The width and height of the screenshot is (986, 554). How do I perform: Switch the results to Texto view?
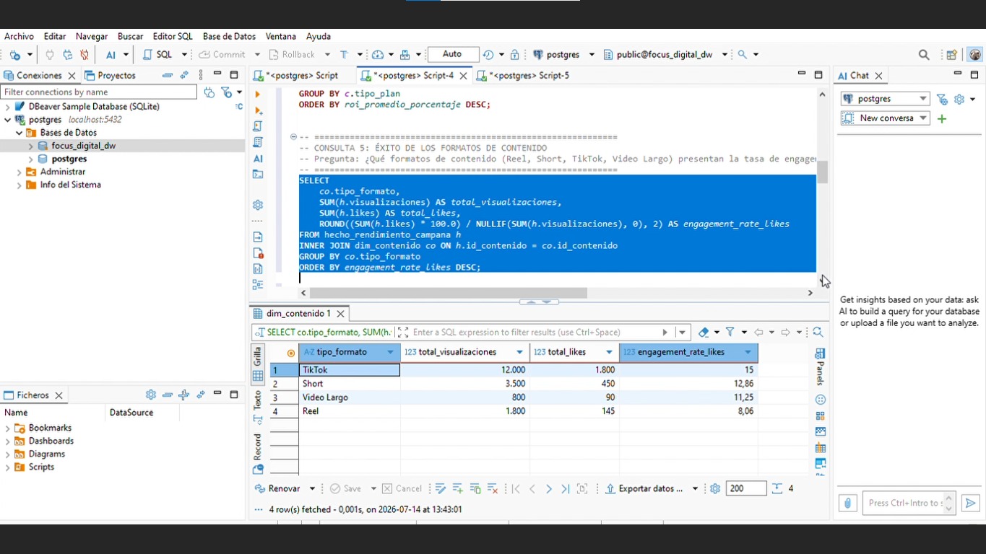click(258, 408)
